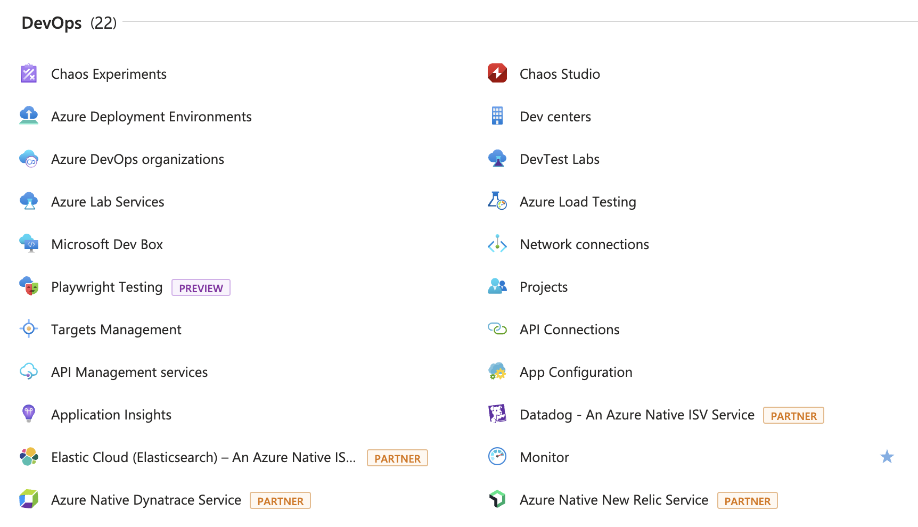Go to API Management services
This screenshot has height=527, width=918.
click(129, 372)
